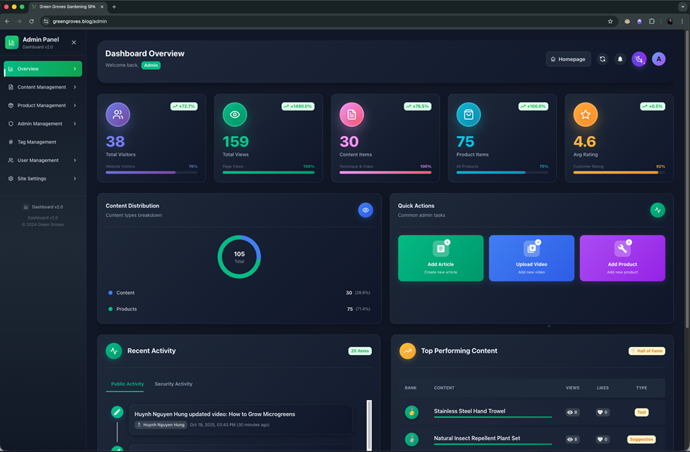Select the Products legend row

click(239, 309)
